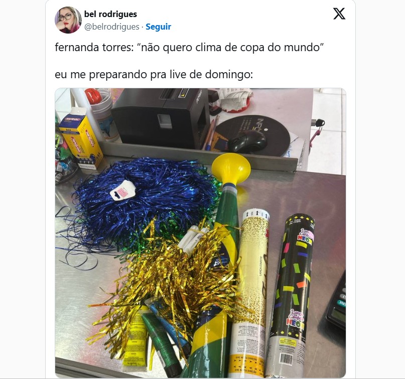Click the yellow Rayovac battery box
405x379 pixels.
point(81,139)
